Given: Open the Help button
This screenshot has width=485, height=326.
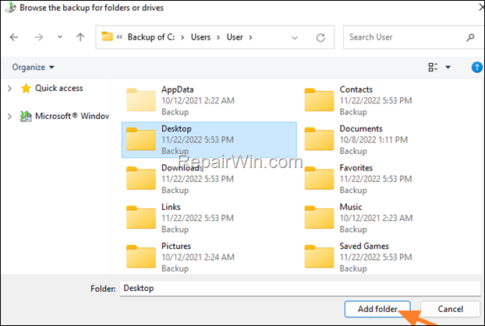Looking at the screenshot, I should click(x=476, y=67).
